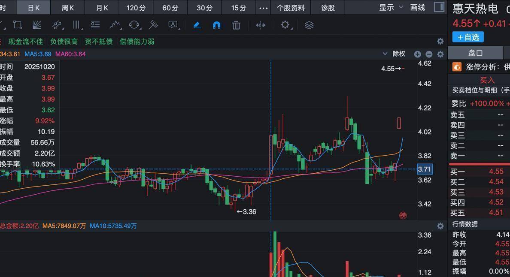Open the more periods ellipsis menu
Image resolution: width=510 pixels, height=277 pixels.
pyautogui.click(x=263, y=8)
